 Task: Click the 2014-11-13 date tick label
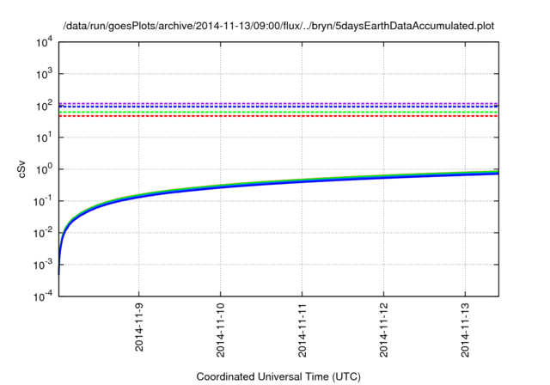point(465,330)
